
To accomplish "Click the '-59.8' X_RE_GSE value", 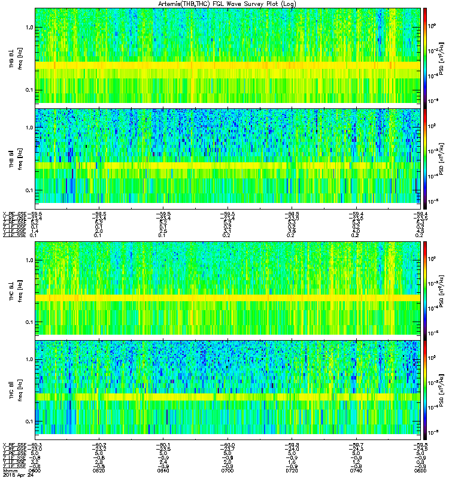I will pyautogui.click(x=292, y=445).
